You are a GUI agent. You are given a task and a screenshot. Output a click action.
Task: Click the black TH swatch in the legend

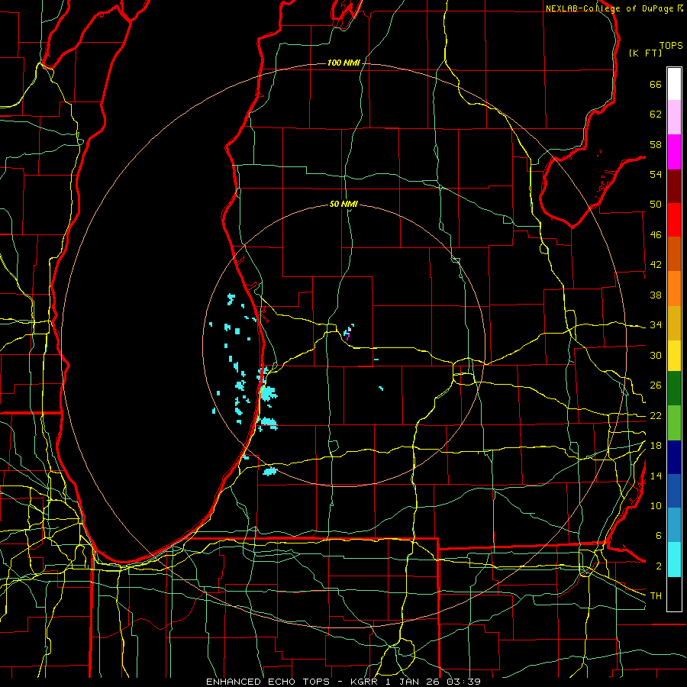(x=674, y=594)
